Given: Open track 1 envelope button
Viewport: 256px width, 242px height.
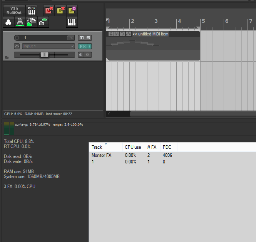Looking at the screenshot, I should point(17,46).
